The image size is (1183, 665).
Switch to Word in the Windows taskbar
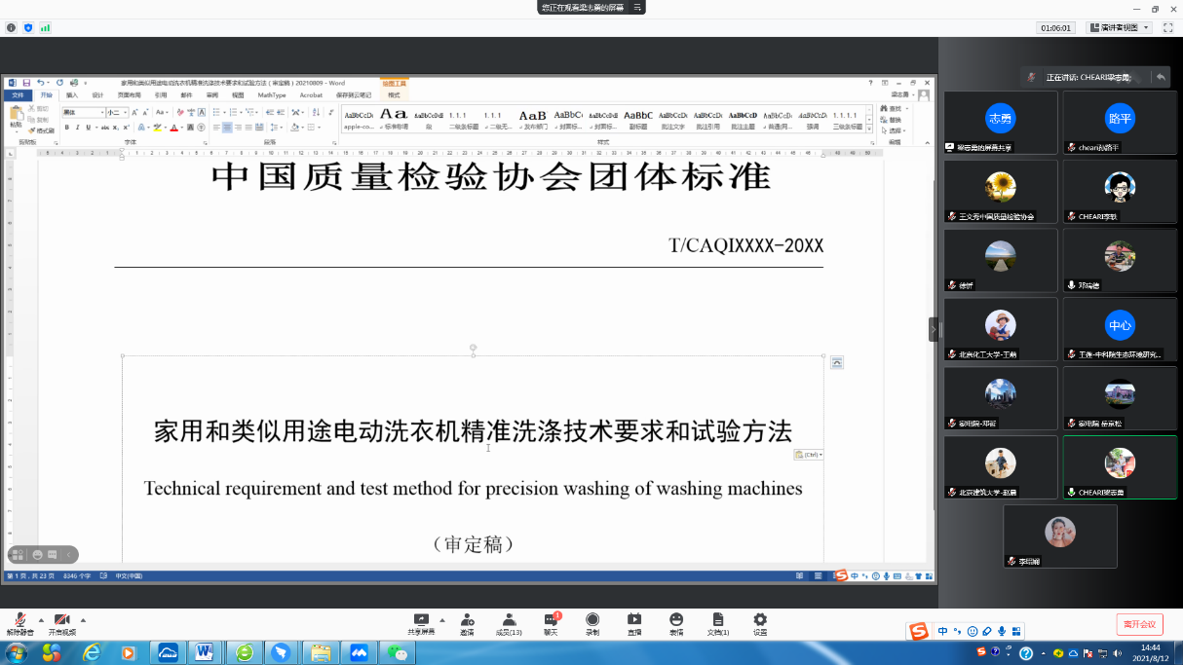(x=205, y=652)
